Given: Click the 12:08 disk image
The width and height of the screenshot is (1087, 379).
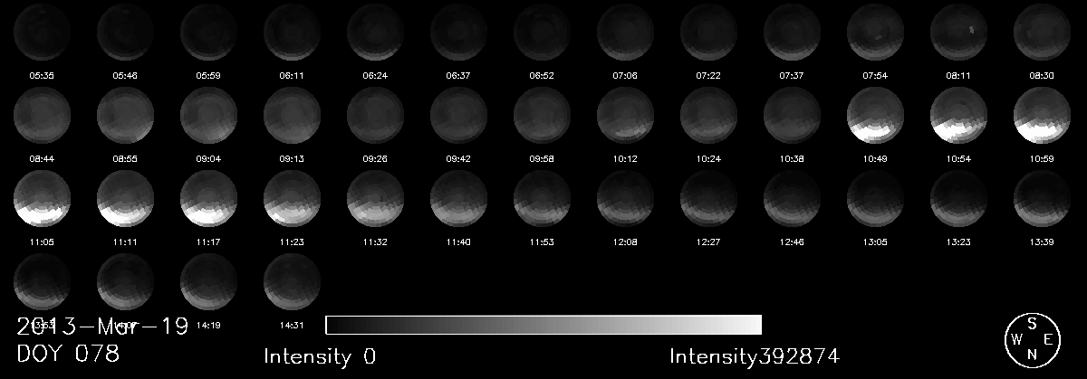Looking at the screenshot, I should pos(625,198).
